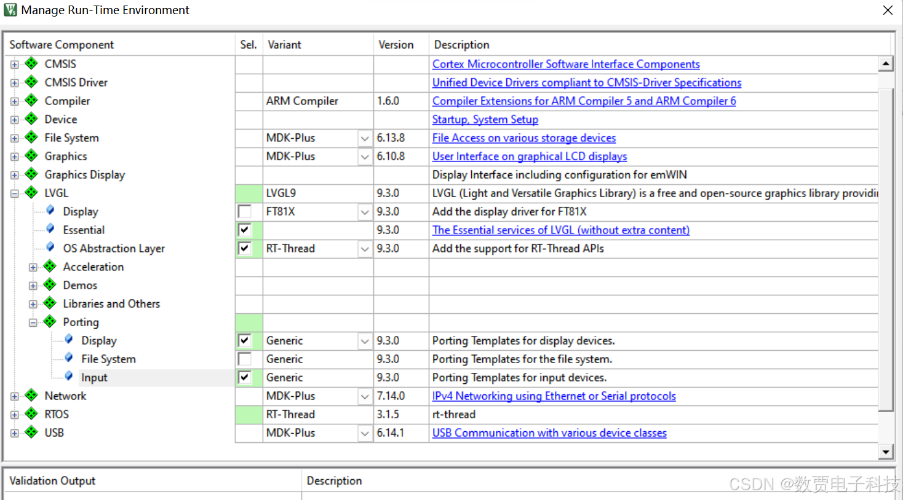Click the Demos group icon

[50, 284]
